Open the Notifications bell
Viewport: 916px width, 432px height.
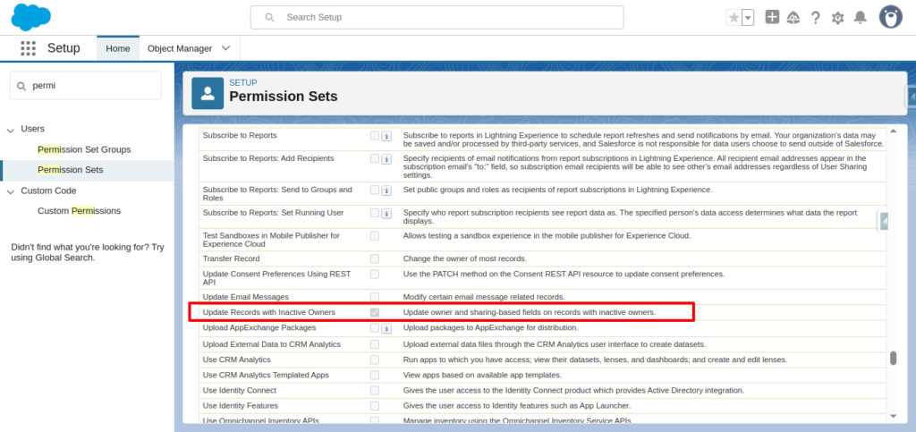pyautogui.click(x=860, y=18)
